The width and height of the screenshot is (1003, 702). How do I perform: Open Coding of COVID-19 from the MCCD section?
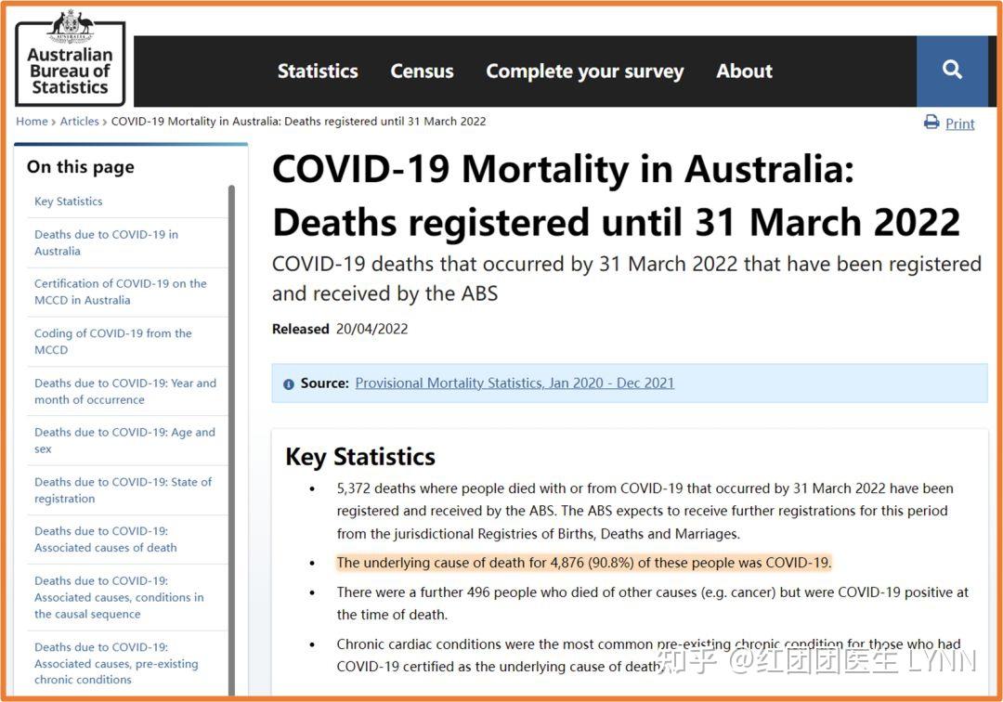point(113,342)
